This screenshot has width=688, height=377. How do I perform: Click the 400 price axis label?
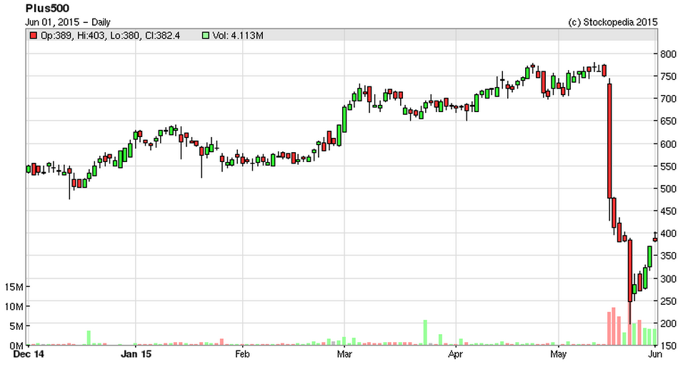[x=668, y=233]
